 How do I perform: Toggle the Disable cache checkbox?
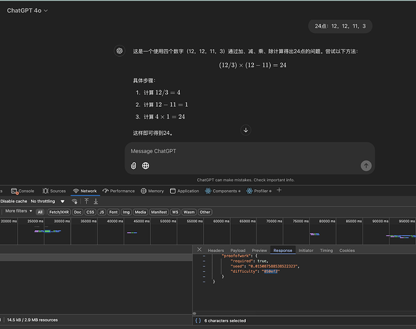[14, 201]
